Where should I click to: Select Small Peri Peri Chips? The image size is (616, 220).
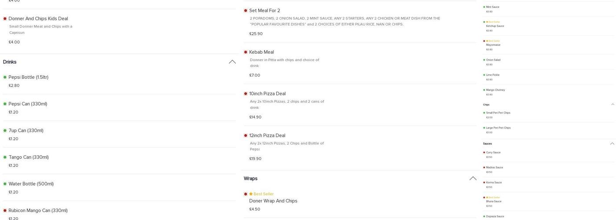[x=498, y=113]
